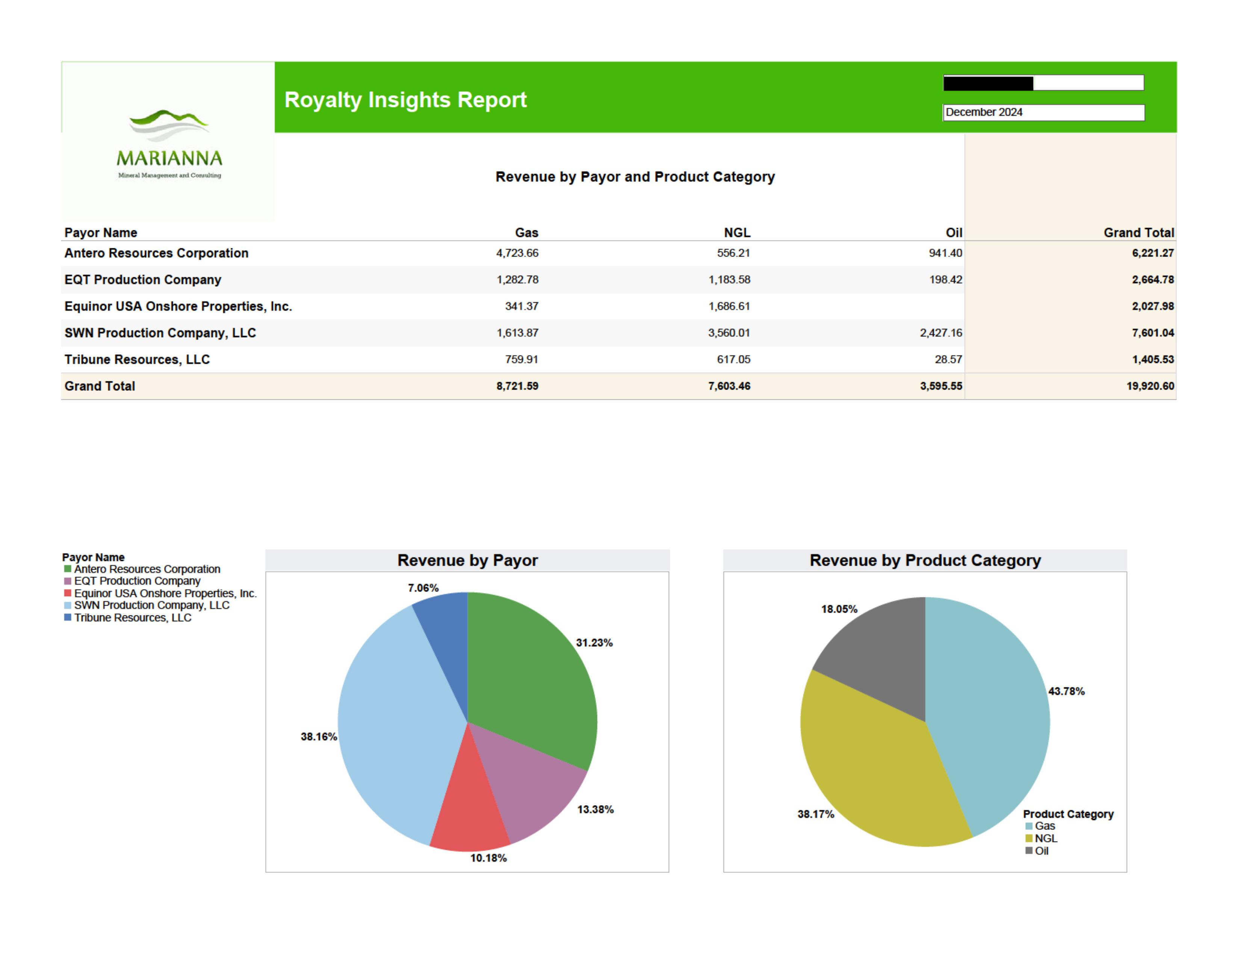This screenshot has height=958, width=1240.
Task: Click Antero NGL value 556.21
Action: coord(733,253)
